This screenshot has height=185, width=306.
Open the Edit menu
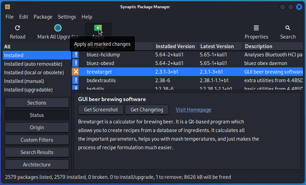tap(24, 17)
